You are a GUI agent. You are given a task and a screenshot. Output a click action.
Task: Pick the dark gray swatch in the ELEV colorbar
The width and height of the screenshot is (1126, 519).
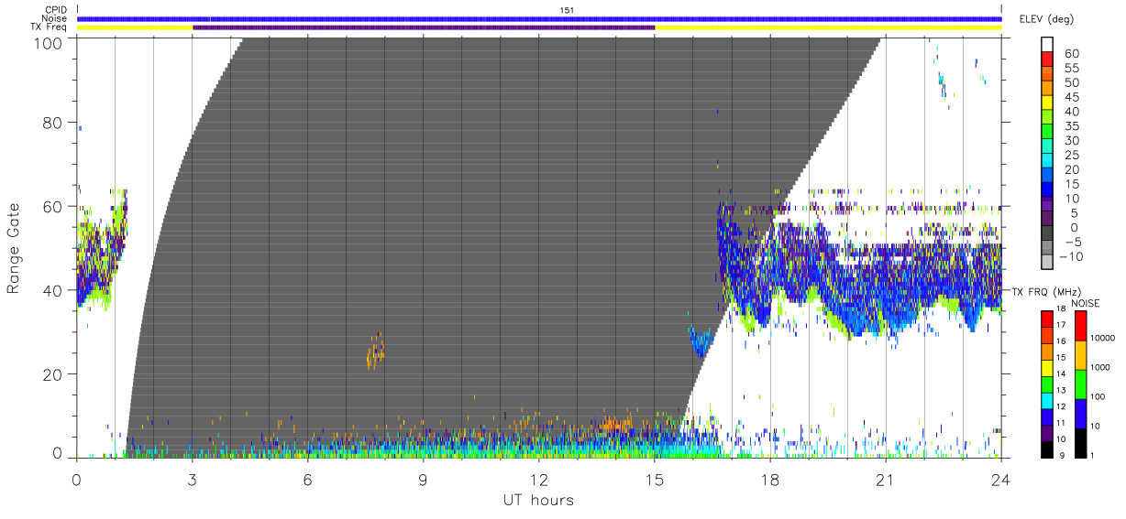[x=1047, y=232]
